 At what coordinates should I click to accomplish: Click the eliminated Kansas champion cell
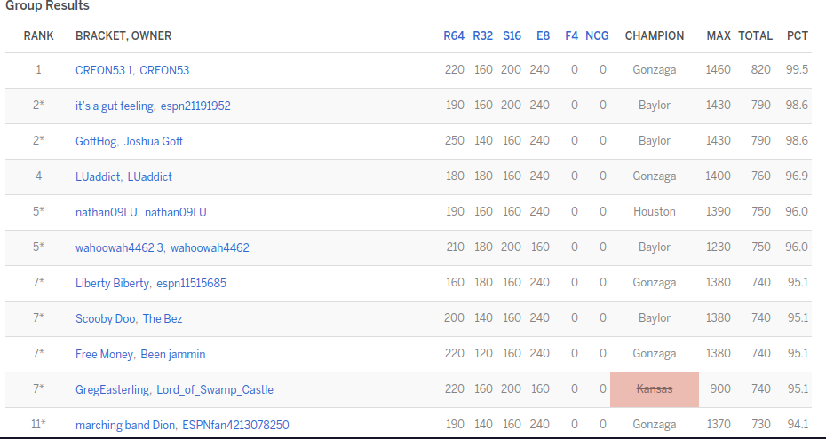point(655,389)
